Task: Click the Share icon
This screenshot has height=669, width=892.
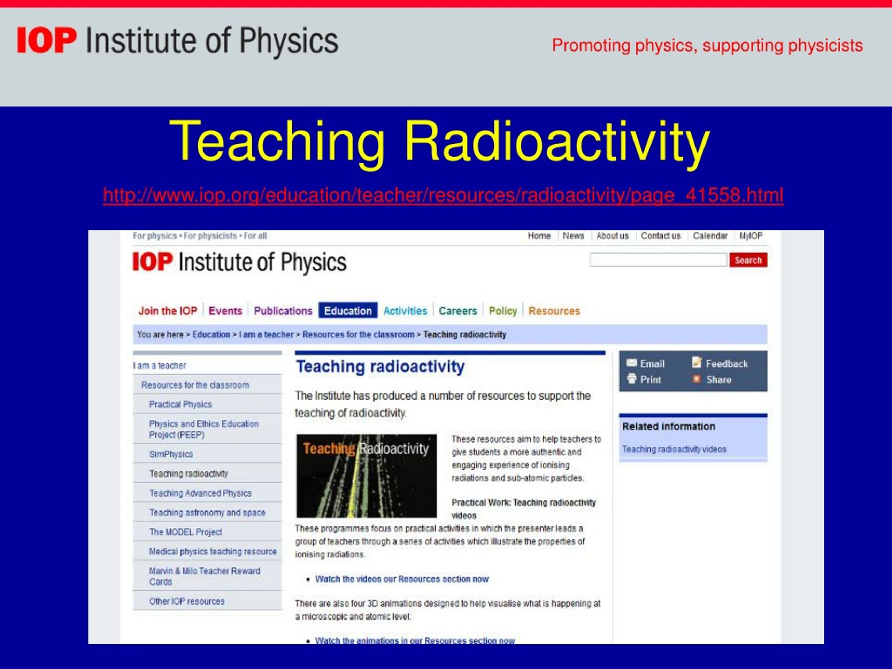Action: 697,379
